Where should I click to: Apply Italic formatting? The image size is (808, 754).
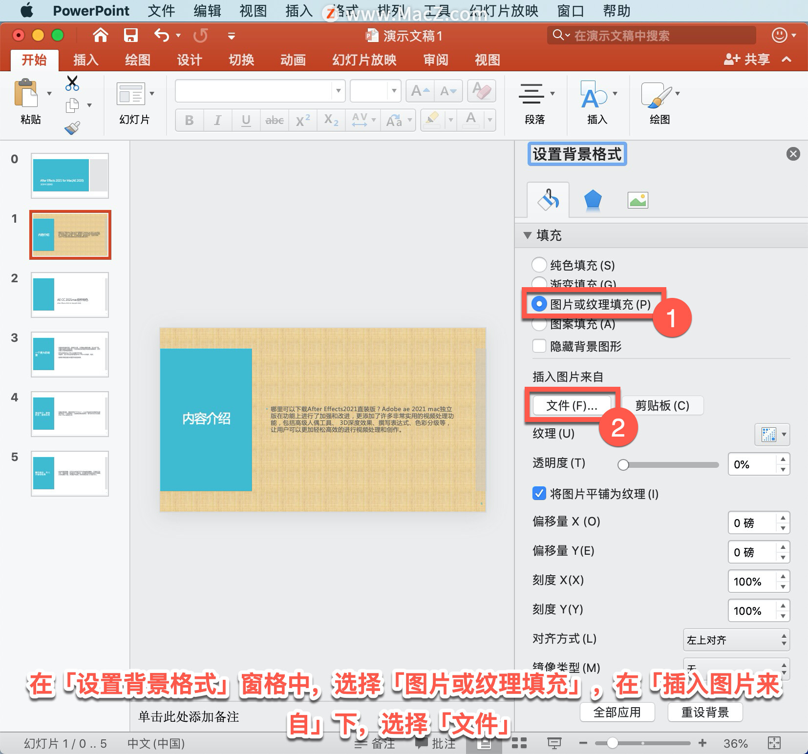[x=217, y=120]
